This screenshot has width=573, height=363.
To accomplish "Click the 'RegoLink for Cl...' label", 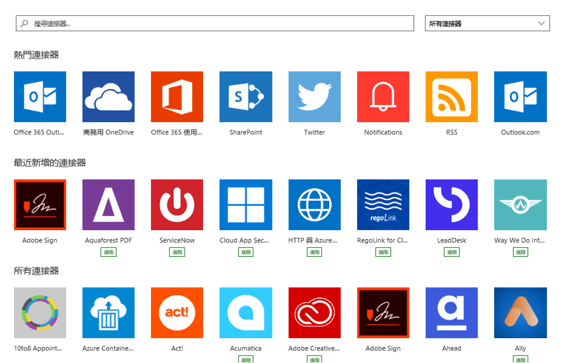I will [383, 240].
